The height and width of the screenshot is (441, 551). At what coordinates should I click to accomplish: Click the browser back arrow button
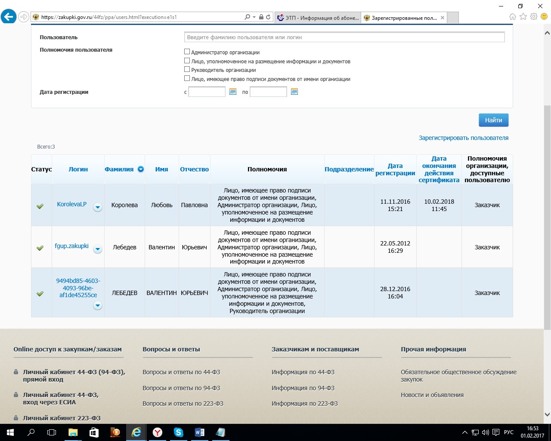[x=9, y=17]
